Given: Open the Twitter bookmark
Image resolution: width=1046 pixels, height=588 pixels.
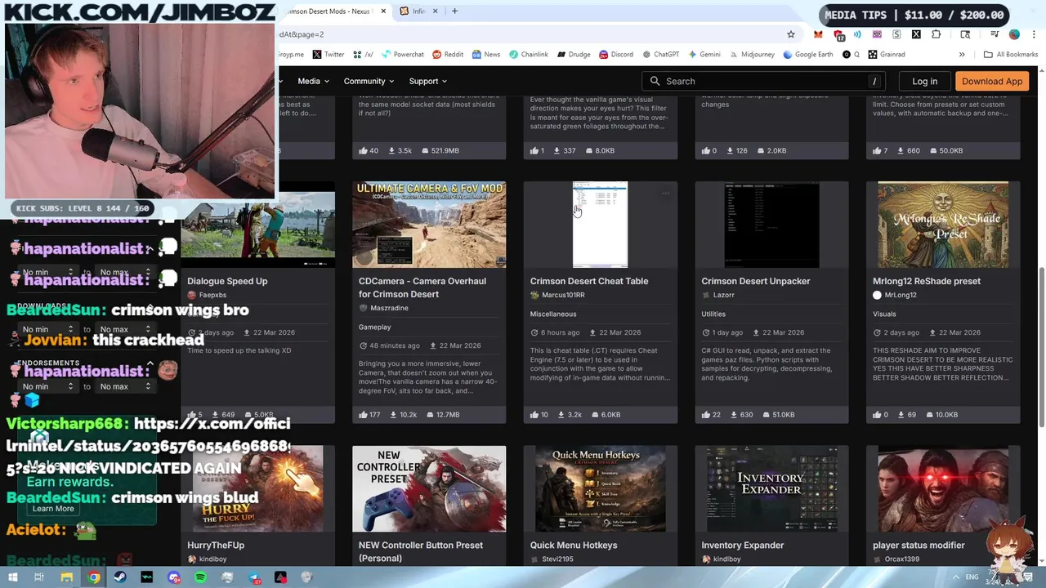Looking at the screenshot, I should pyautogui.click(x=328, y=54).
